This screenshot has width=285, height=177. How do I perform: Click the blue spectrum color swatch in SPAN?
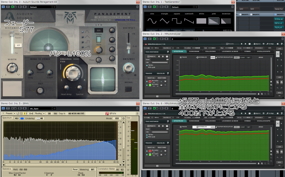[x=22, y=118]
